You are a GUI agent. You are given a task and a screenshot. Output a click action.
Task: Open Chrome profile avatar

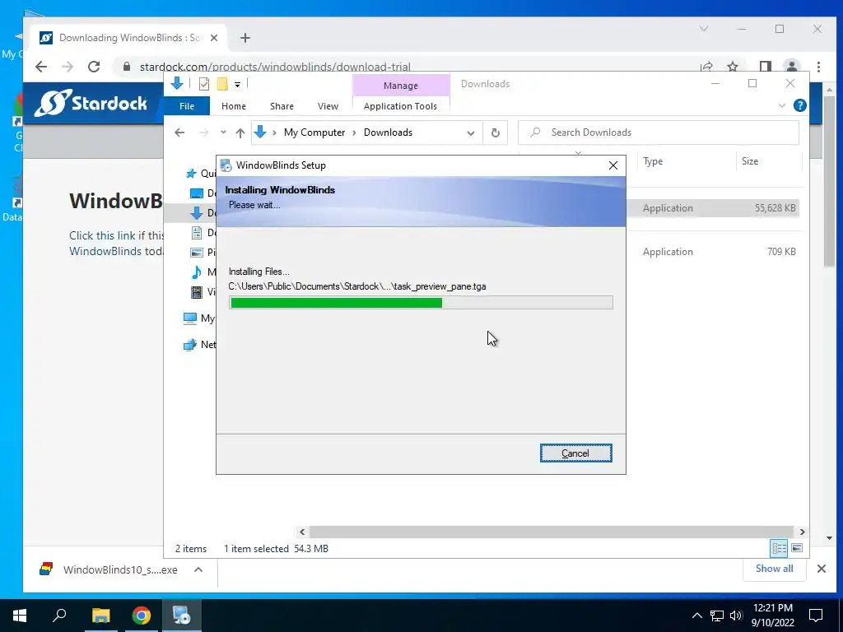(792, 67)
